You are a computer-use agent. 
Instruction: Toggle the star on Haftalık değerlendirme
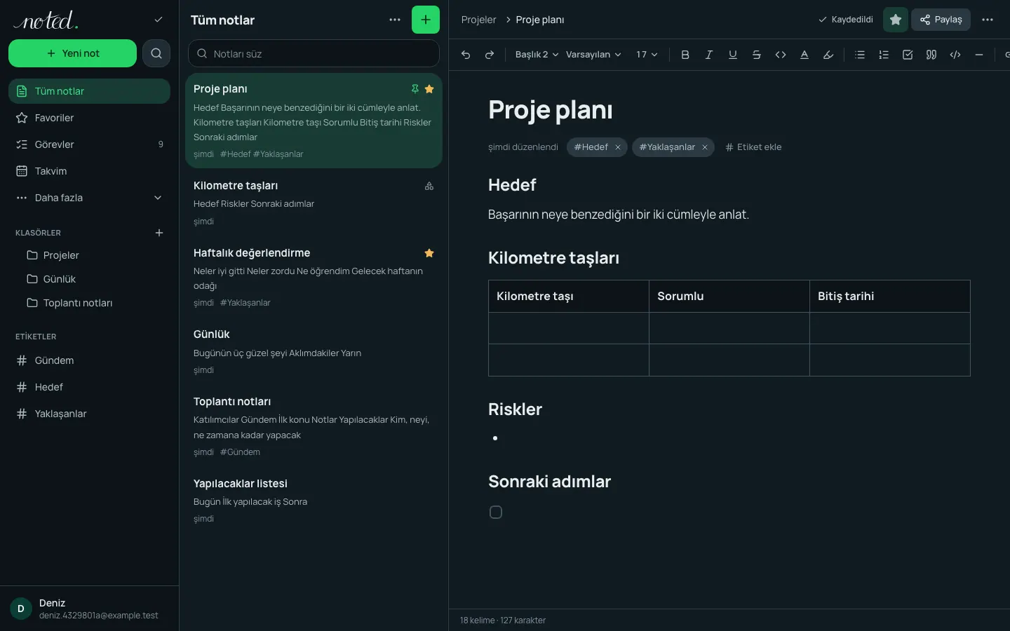[429, 253]
